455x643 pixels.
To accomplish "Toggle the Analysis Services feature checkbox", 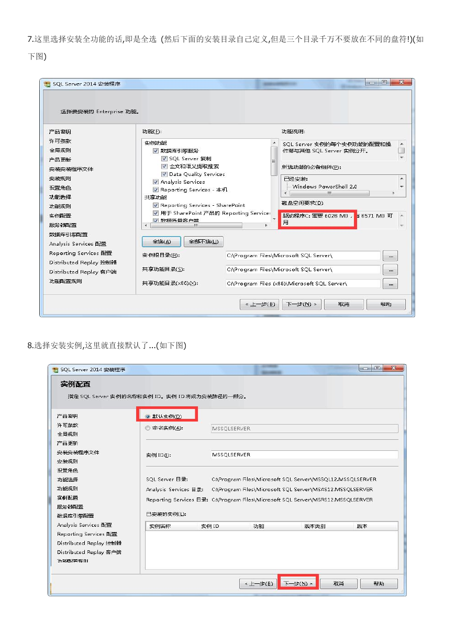I will point(156,182).
